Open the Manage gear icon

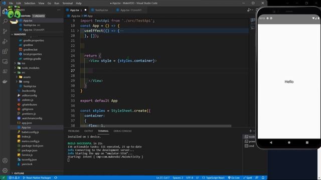tap(5, 170)
